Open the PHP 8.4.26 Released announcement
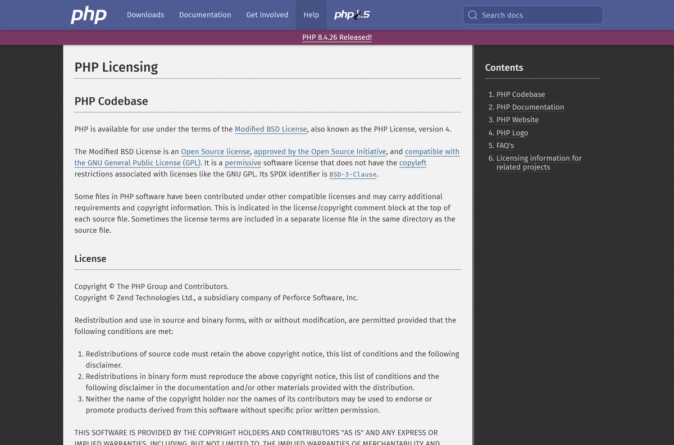 (x=337, y=37)
